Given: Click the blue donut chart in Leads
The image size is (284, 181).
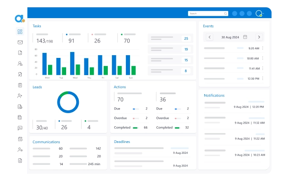Looking at the screenshot, I should click(68, 102).
